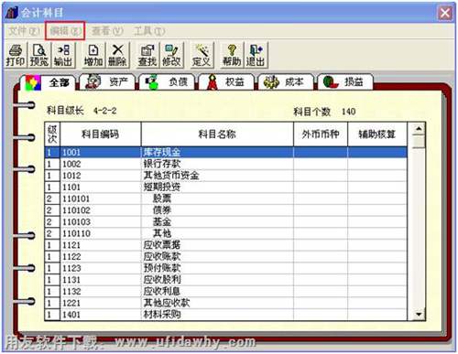Select row 1121 应收票据
This screenshot has height=354, width=458.
(226, 245)
